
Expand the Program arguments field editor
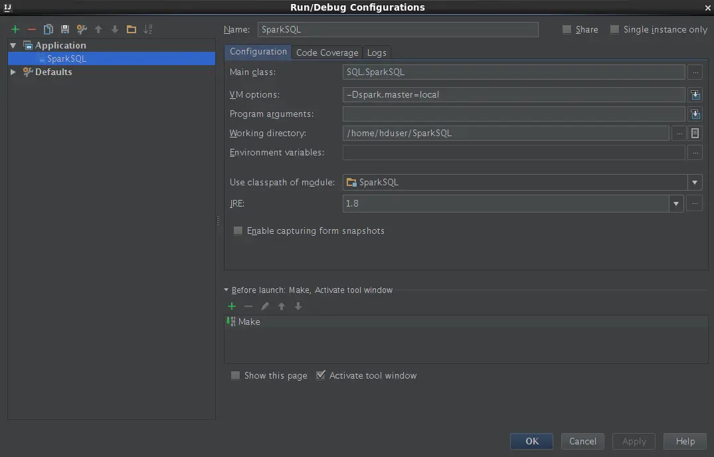pyautogui.click(x=695, y=114)
